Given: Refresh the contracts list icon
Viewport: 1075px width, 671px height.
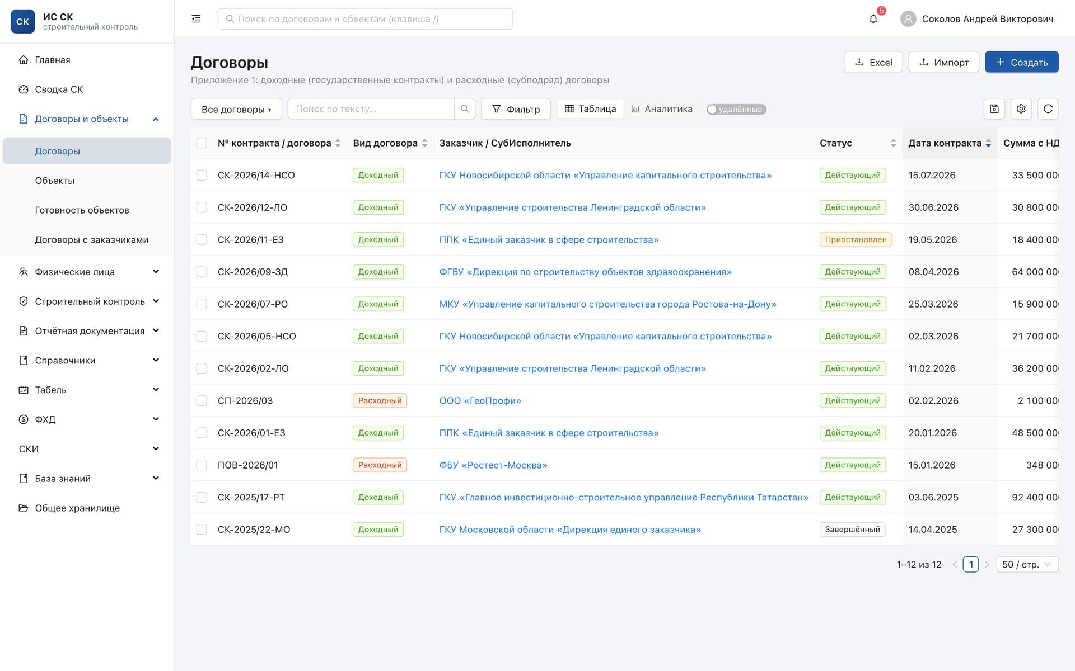Looking at the screenshot, I should point(1048,109).
